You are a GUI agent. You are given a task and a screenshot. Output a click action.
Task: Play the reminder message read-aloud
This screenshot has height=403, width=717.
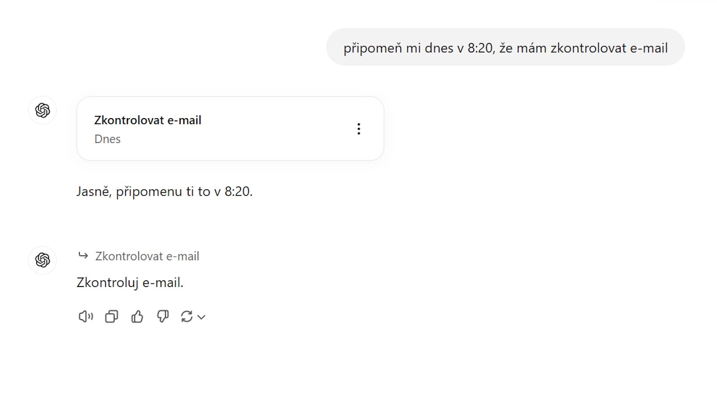[85, 317]
